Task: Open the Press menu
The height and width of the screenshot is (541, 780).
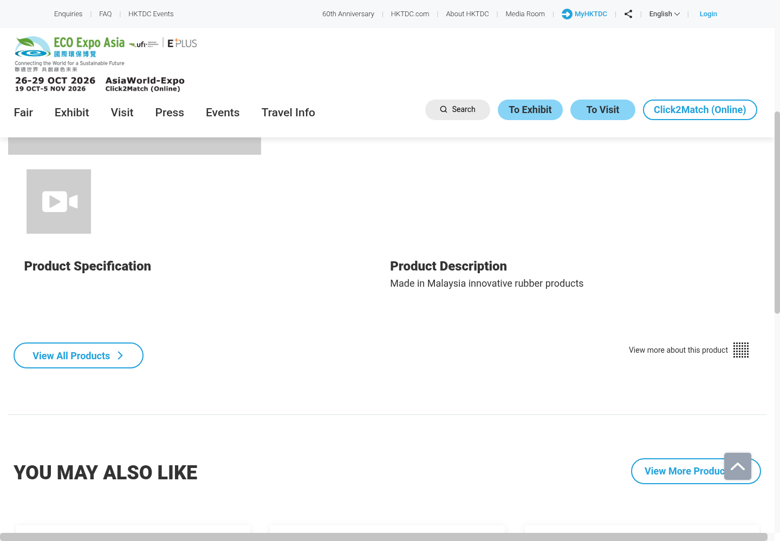Action: [170, 113]
